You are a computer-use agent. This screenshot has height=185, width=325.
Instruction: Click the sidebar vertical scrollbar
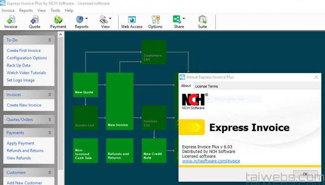(61, 101)
